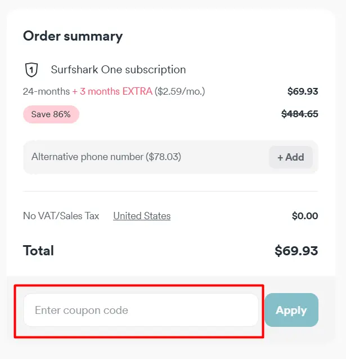The image size is (346, 359).
Task: Click the divider line above the tax row
Action: point(170,191)
